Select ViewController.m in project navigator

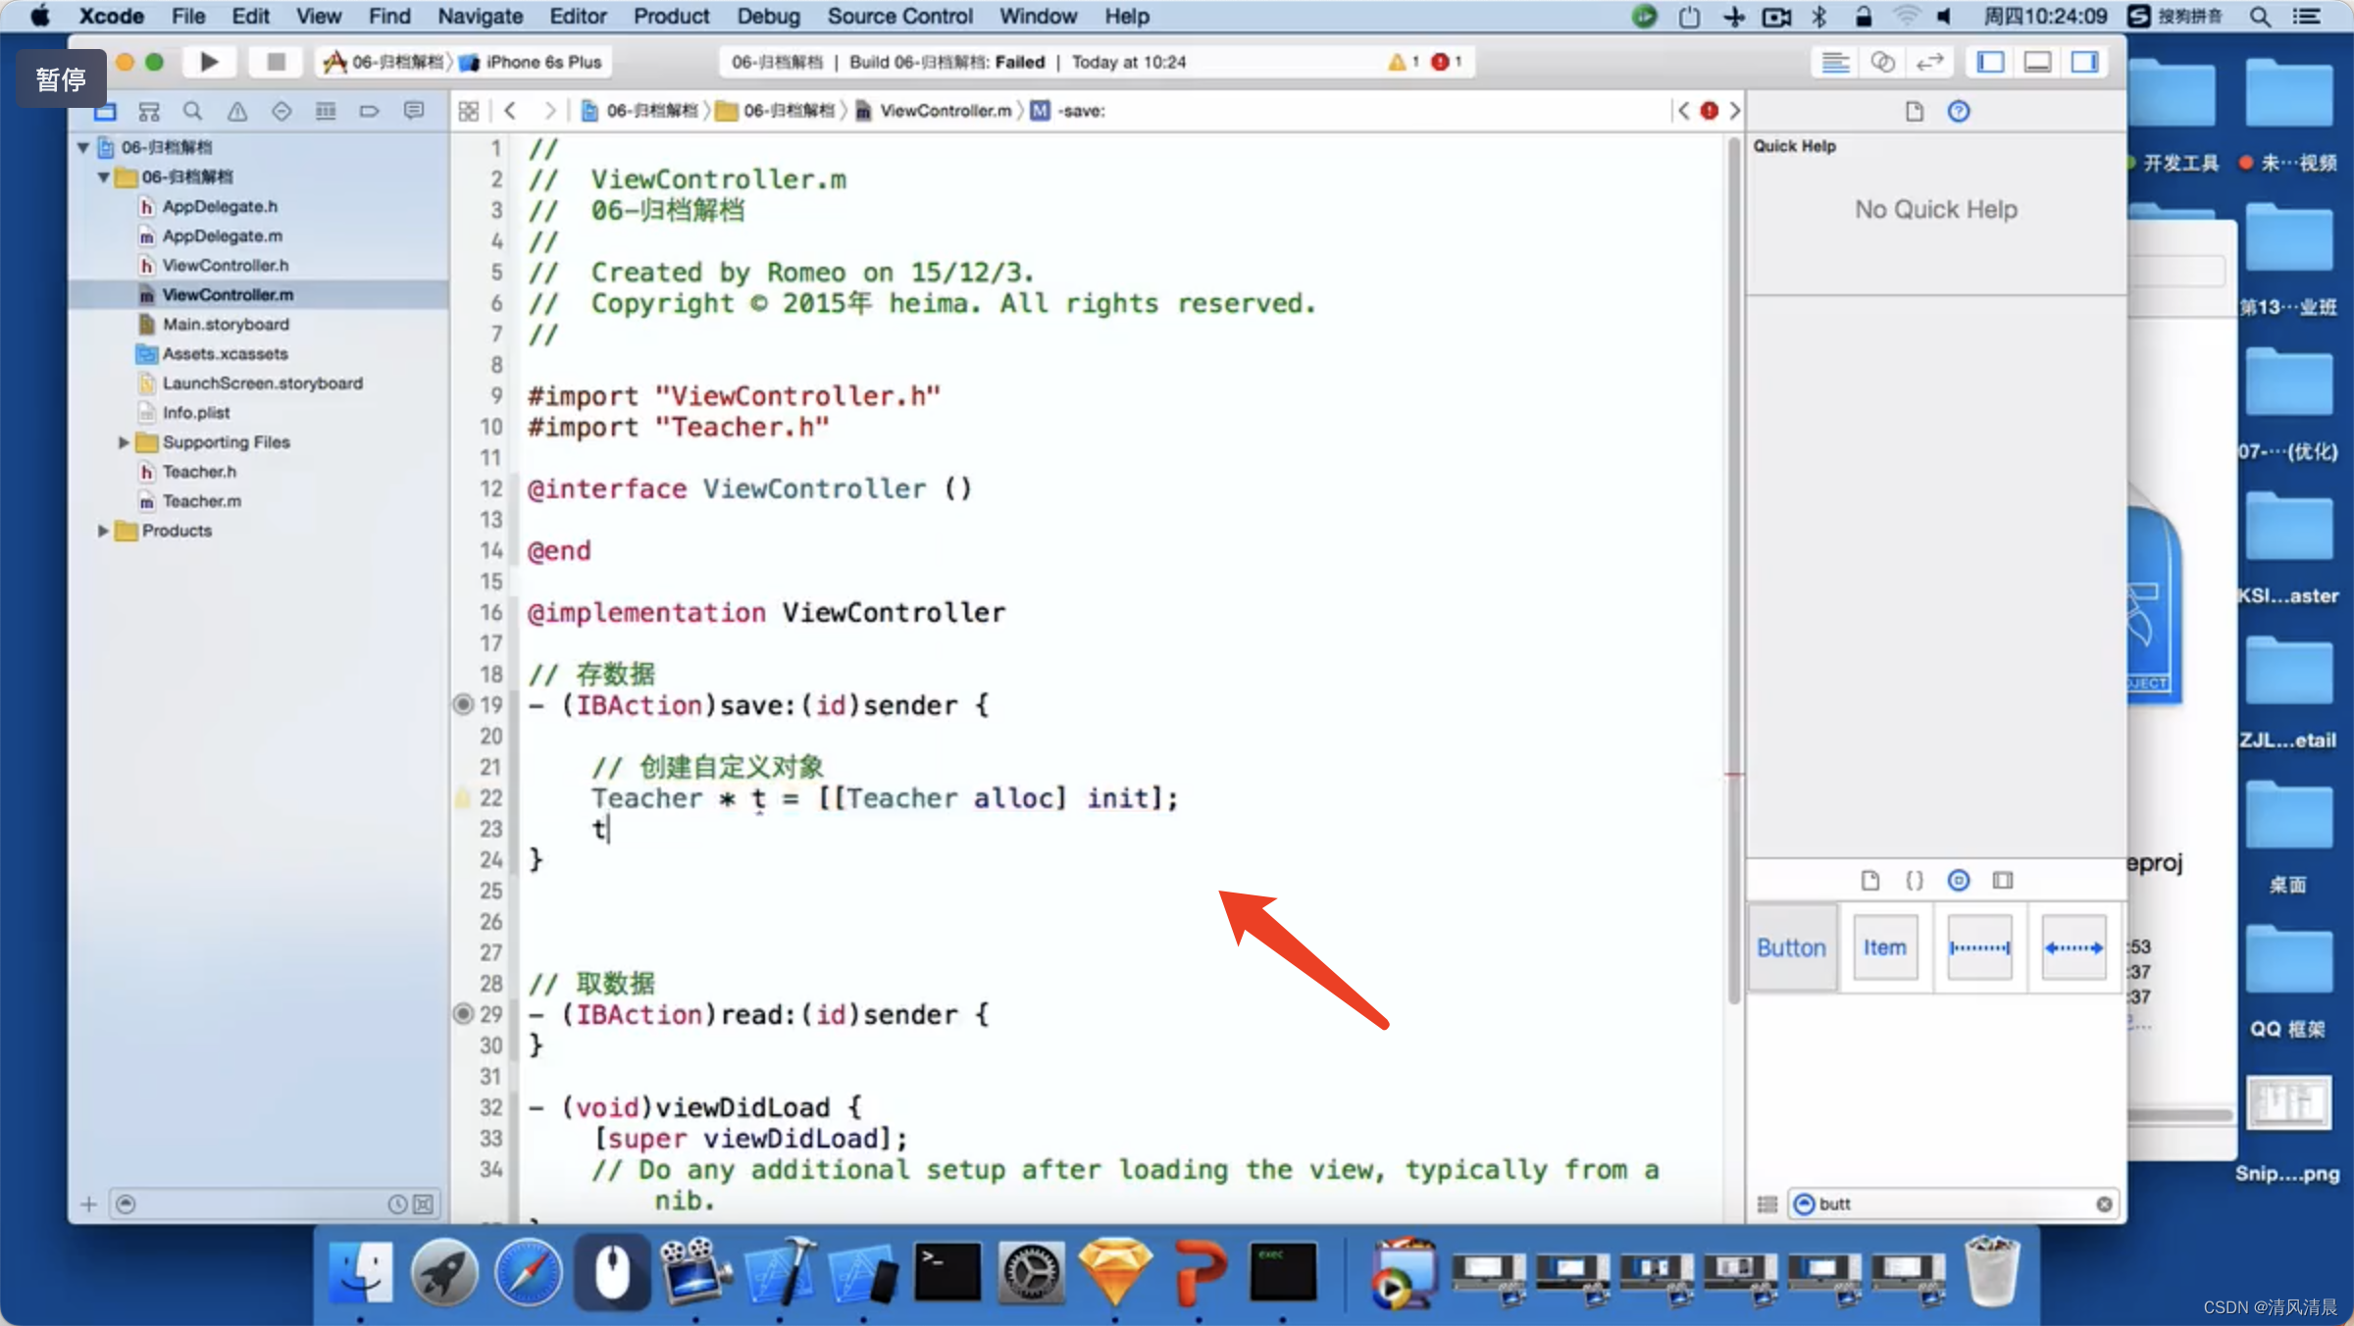tap(230, 294)
